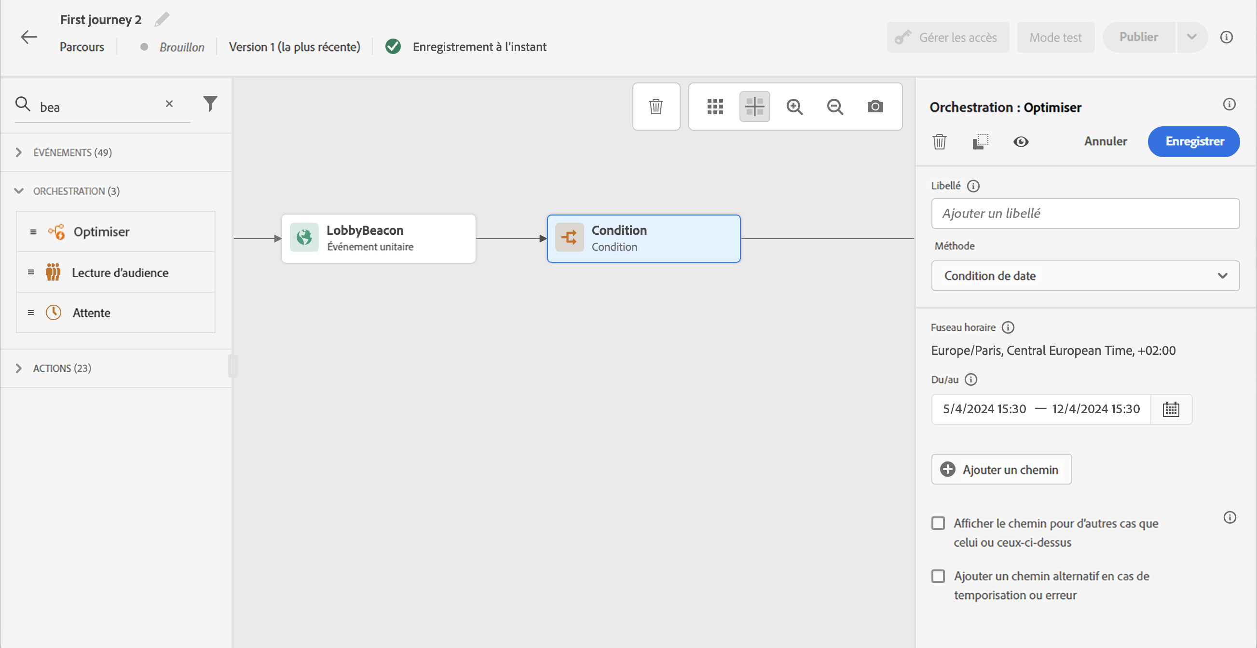Click the Libellé input field
Screen dimensions: 1257x648
1085,213
